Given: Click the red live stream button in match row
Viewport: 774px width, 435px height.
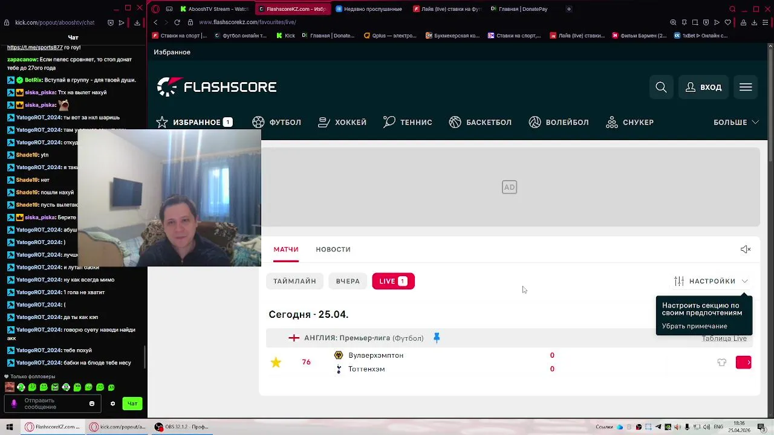Looking at the screenshot, I should click(743, 362).
